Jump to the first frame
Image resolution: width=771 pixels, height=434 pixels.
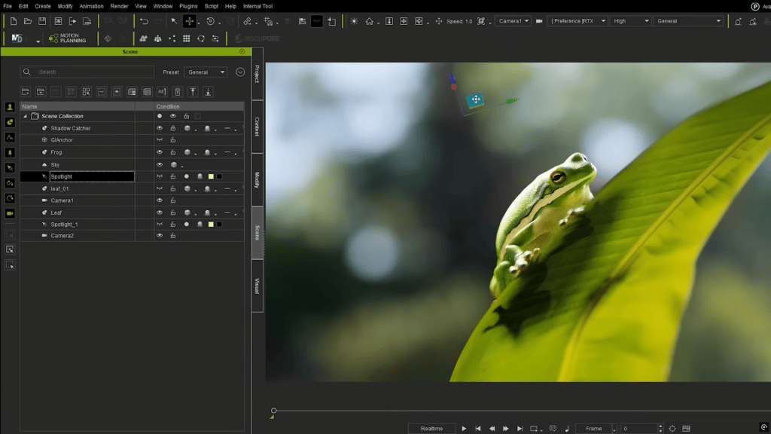[x=478, y=429]
